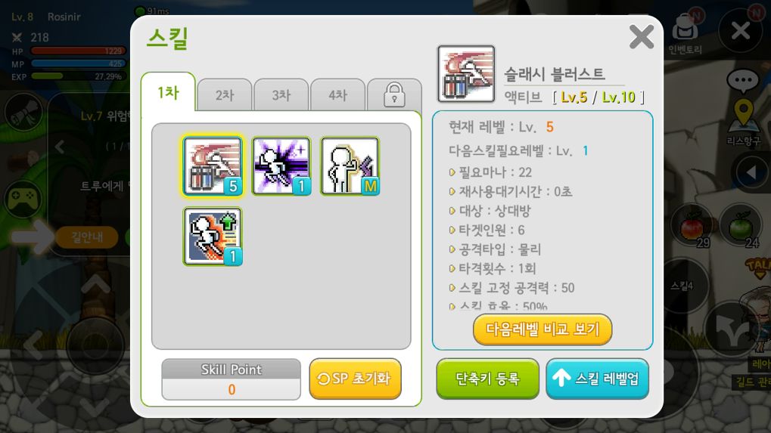The image size is (771, 433).
Task: Select the Slash Blast skill icon
Action: click(213, 166)
